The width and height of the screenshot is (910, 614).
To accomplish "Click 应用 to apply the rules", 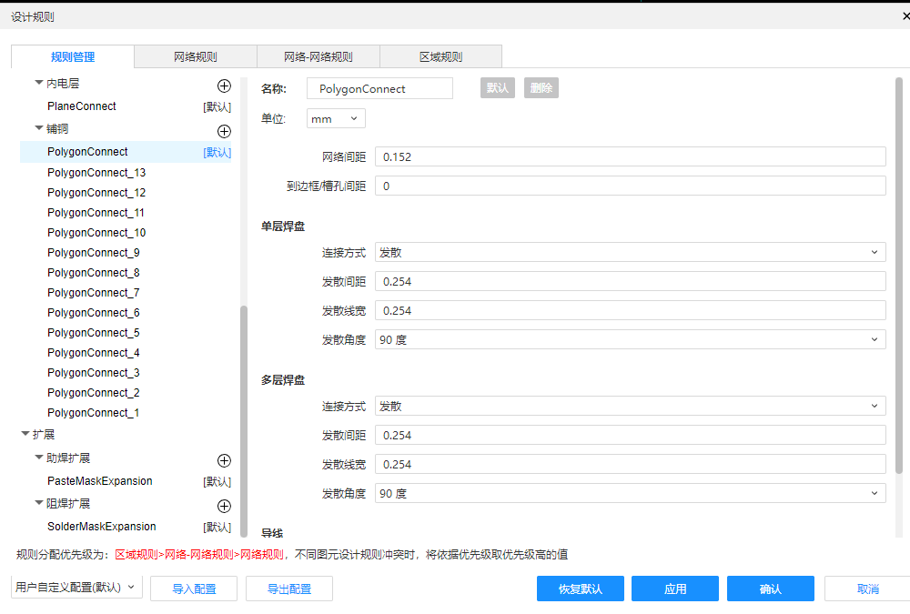I will (x=674, y=589).
